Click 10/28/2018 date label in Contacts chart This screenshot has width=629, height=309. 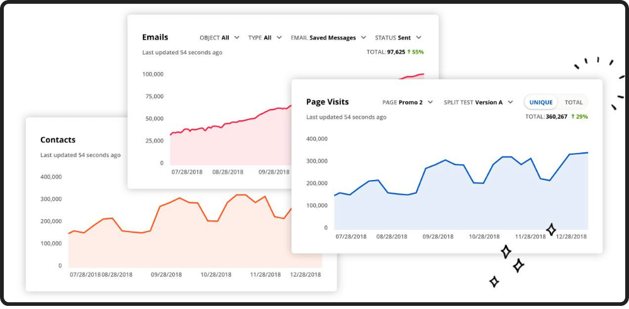coord(216,275)
